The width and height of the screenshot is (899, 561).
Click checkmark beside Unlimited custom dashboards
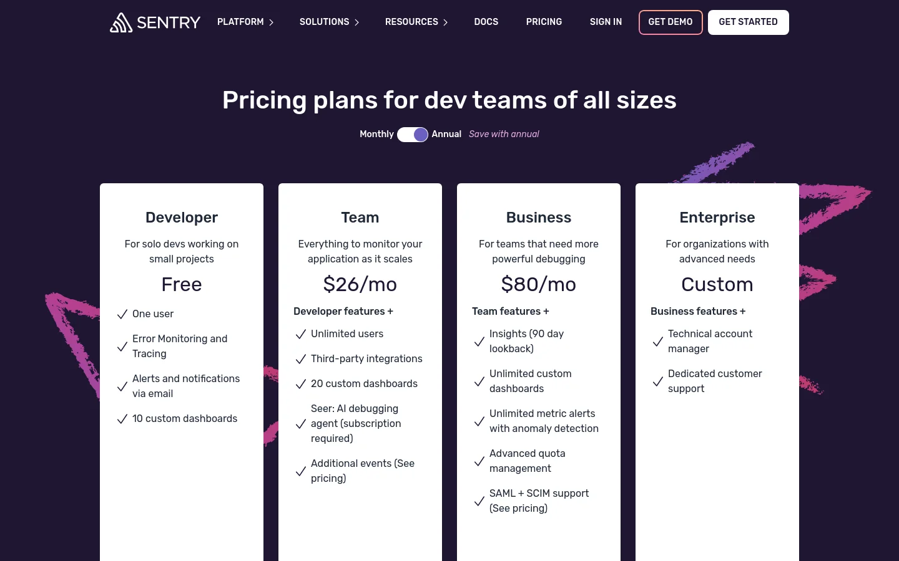click(479, 381)
